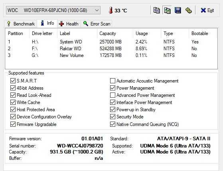
Task: Click the Drive letter column header
Action: (x=43, y=33)
